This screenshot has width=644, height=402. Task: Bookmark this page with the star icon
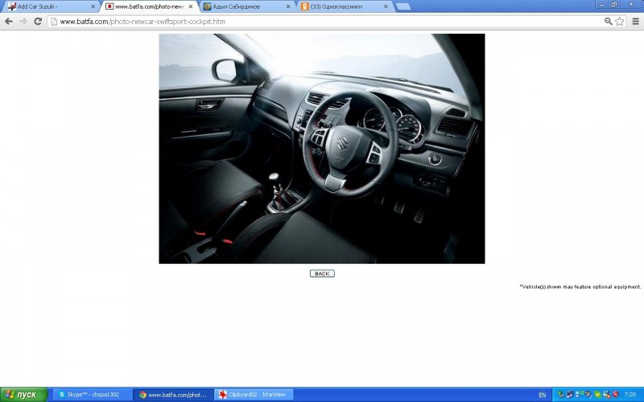(x=620, y=21)
